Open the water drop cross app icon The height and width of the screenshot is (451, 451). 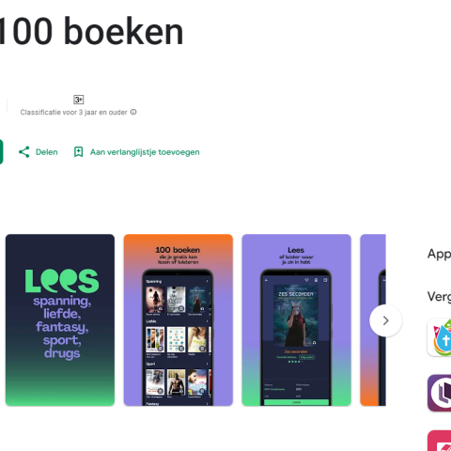click(x=439, y=337)
